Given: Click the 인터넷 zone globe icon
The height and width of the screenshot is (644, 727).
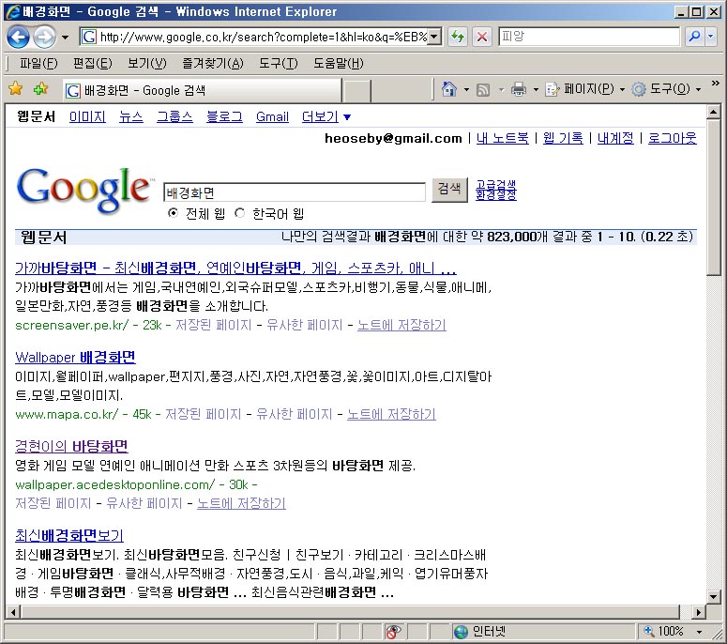Looking at the screenshot, I should [461, 632].
